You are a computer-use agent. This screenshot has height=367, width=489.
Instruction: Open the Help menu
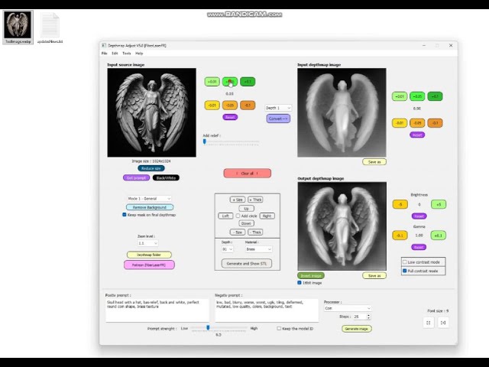[139, 54]
